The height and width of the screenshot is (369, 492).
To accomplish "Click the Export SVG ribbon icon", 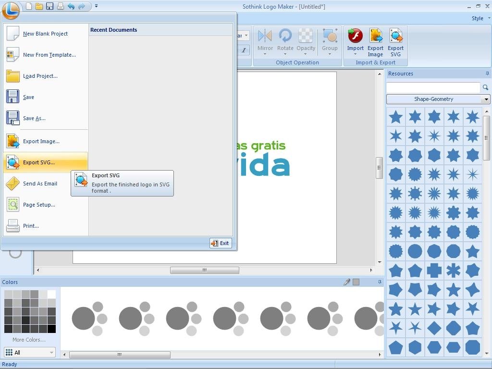I will click(x=396, y=42).
